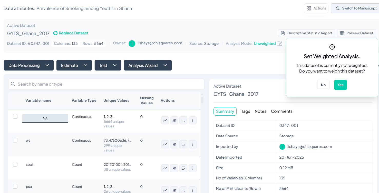Screen dimensions: 379x194
Task: Click the Replace Dataset link
Action: [x=73, y=33]
